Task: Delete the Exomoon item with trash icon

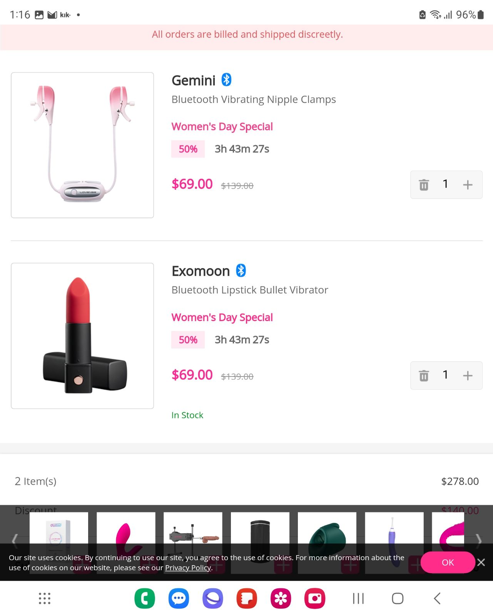Action: pyautogui.click(x=424, y=375)
